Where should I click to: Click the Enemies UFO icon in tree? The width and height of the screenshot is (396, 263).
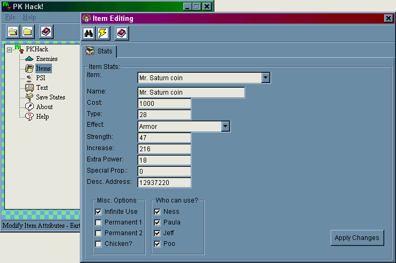[x=29, y=59]
